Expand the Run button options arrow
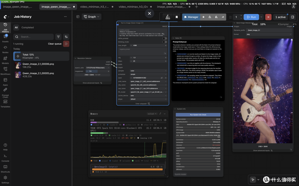The width and height of the screenshot is (299, 186). tap(261, 17)
